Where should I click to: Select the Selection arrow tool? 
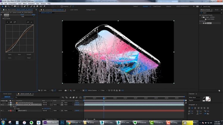click(3, 7)
